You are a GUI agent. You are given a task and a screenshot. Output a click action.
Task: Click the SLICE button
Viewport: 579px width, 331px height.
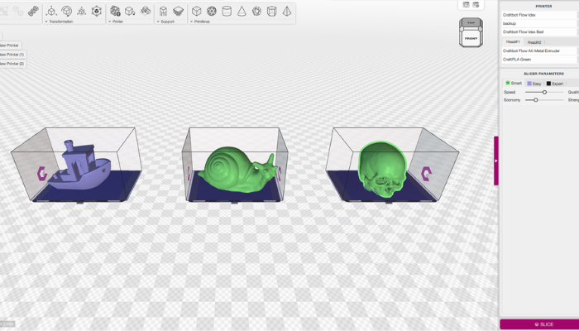click(539, 324)
